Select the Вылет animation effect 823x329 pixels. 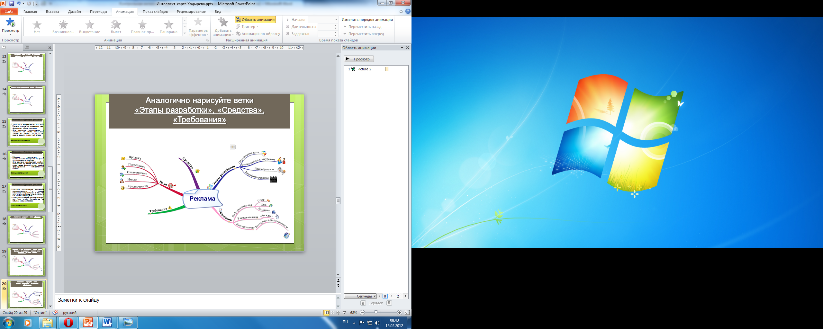pos(116,26)
